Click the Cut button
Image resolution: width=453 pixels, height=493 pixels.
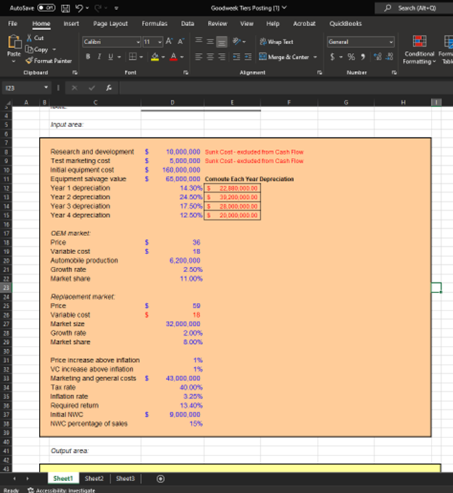[x=35, y=38]
